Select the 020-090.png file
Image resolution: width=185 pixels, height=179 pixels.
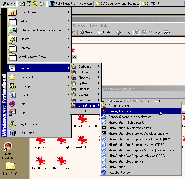41,163
